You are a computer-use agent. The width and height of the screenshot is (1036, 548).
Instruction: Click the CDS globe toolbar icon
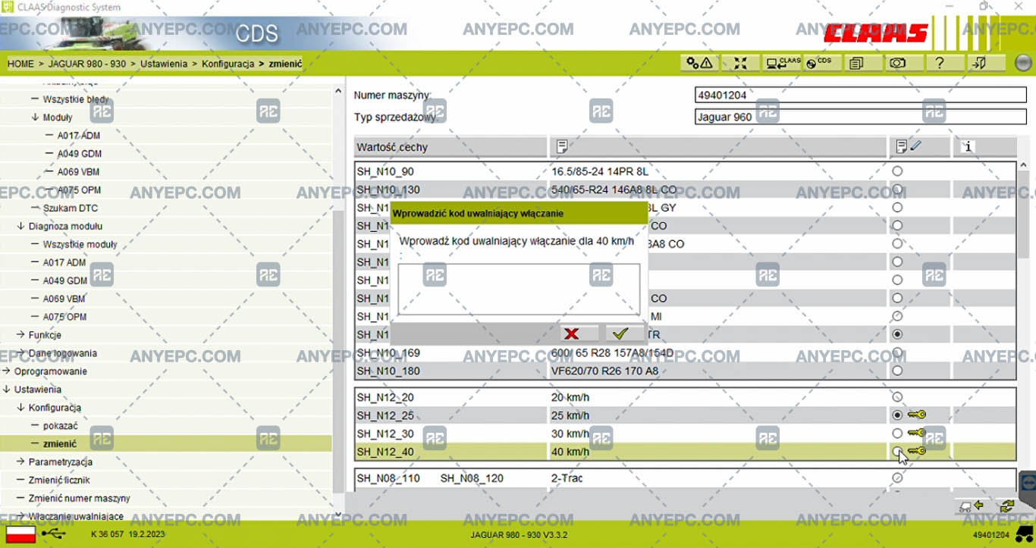click(x=821, y=63)
